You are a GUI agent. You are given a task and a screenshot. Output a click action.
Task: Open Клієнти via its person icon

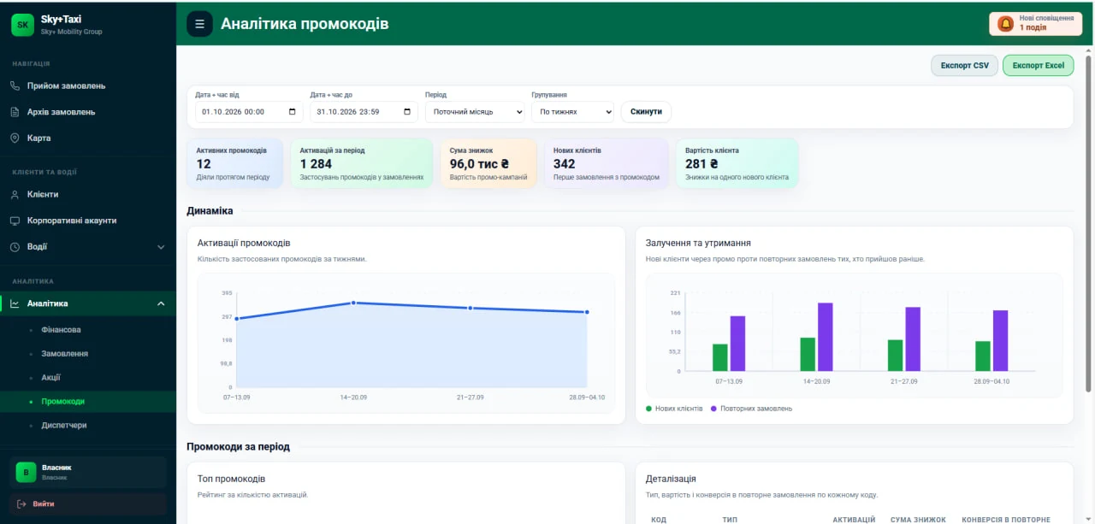[x=15, y=194]
